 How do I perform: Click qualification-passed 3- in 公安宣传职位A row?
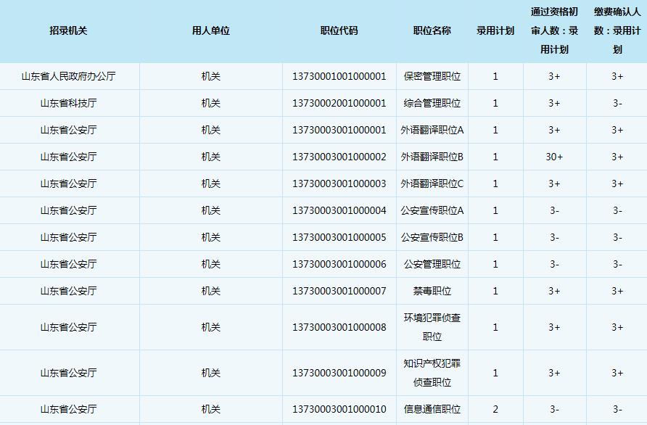click(554, 210)
